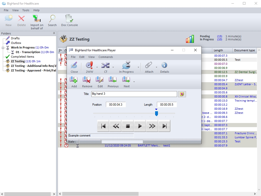Image resolution: width=261 pixels, height=196 pixels.
Task: Open Import on behalf of
Action: [x=37, y=22]
